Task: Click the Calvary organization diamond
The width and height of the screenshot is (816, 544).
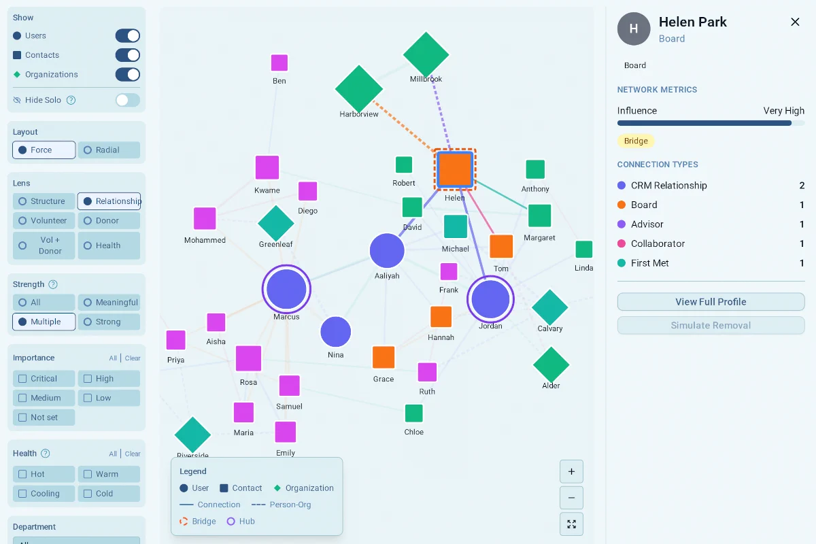Action: (549, 307)
